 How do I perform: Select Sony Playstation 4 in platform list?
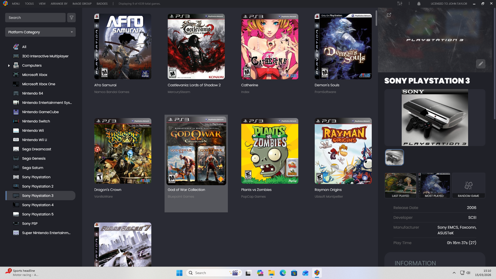[x=38, y=205]
